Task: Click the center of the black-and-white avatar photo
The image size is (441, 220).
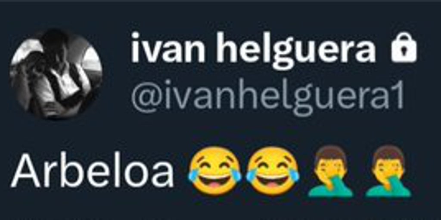Action: coord(56,74)
